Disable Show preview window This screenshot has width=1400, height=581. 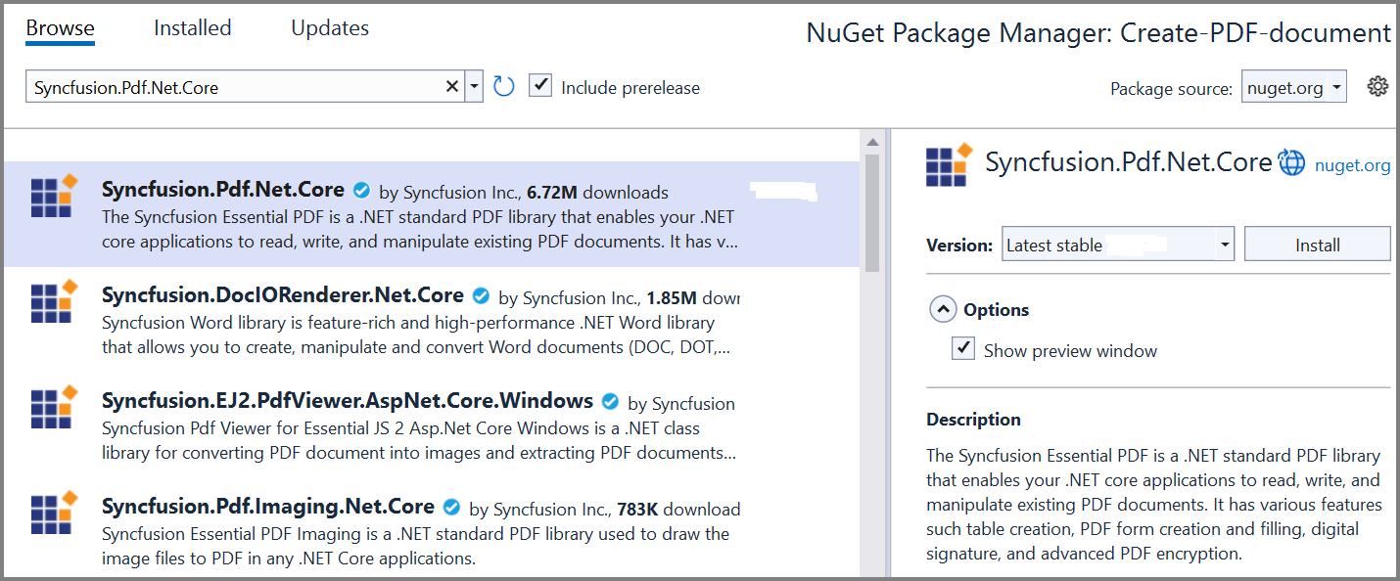[x=962, y=347]
